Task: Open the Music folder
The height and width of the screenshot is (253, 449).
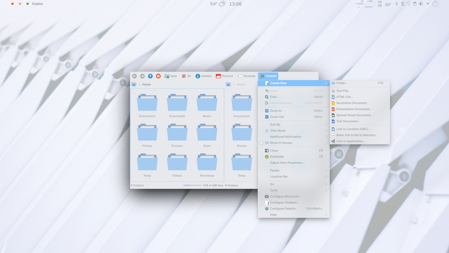Action: pos(207,106)
